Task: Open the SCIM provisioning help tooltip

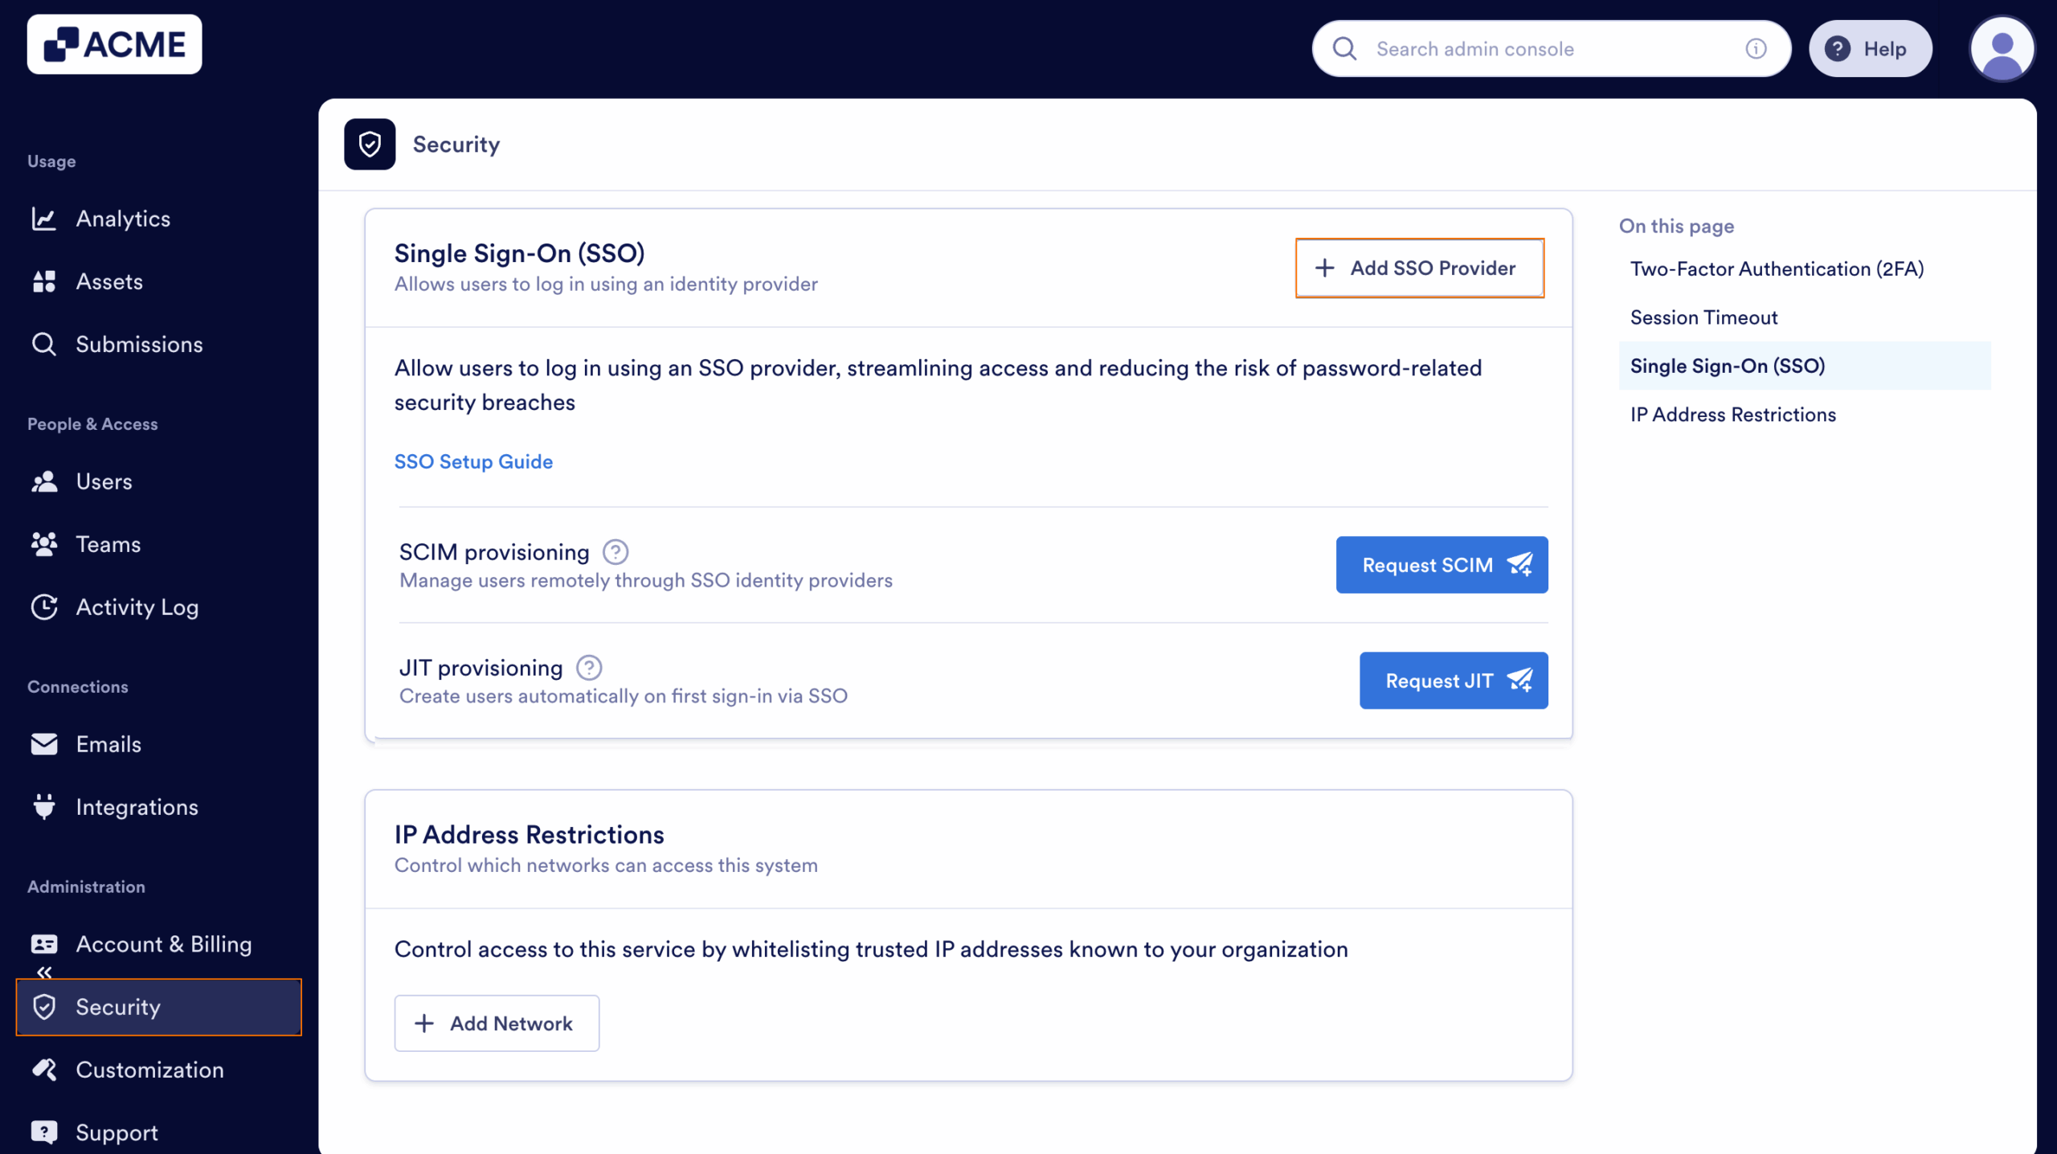Action: [x=615, y=552]
